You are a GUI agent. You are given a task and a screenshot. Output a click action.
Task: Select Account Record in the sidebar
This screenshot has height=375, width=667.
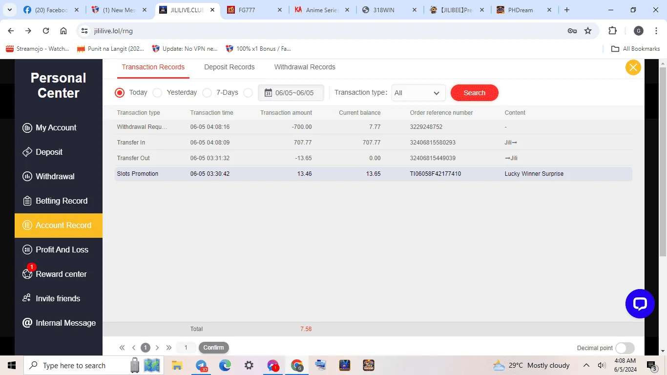59,226
